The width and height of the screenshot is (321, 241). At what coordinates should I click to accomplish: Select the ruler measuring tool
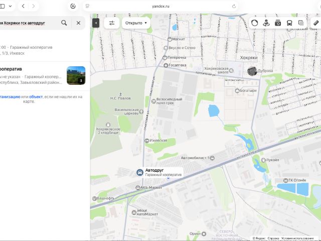(x=316, y=23)
